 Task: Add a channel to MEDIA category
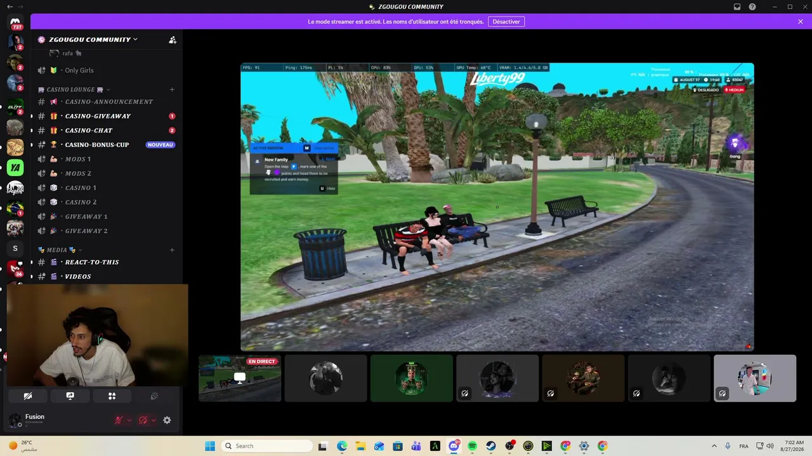(x=172, y=250)
